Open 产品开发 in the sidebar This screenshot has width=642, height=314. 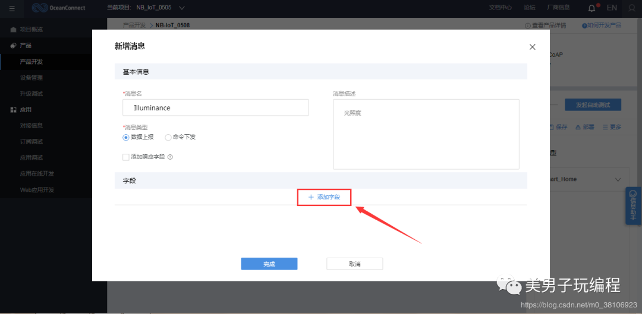pos(31,62)
